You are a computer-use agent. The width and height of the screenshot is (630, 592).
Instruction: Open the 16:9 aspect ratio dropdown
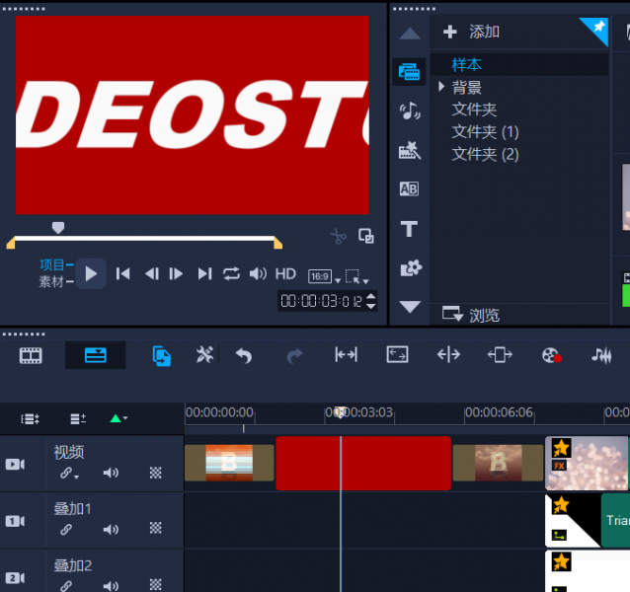(x=323, y=277)
